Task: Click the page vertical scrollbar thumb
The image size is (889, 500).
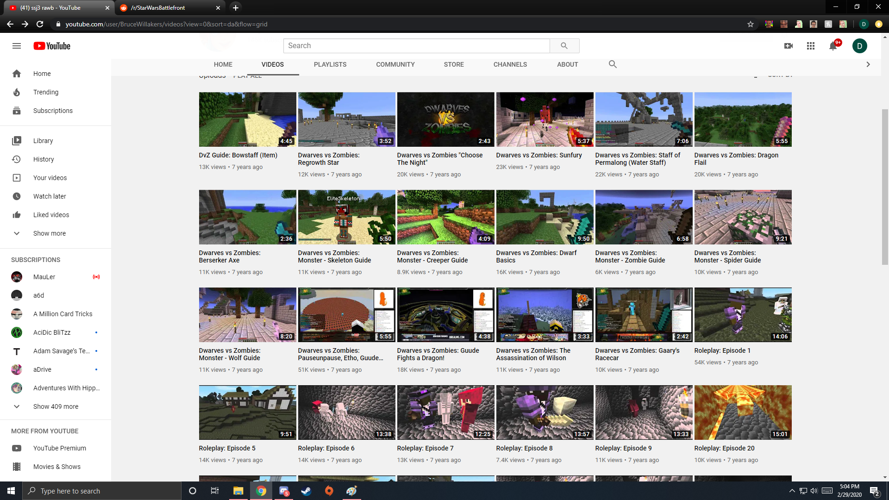Action: click(x=885, y=187)
